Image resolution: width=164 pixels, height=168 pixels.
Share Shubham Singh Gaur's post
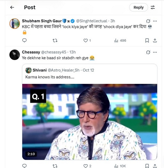tap(155, 40)
